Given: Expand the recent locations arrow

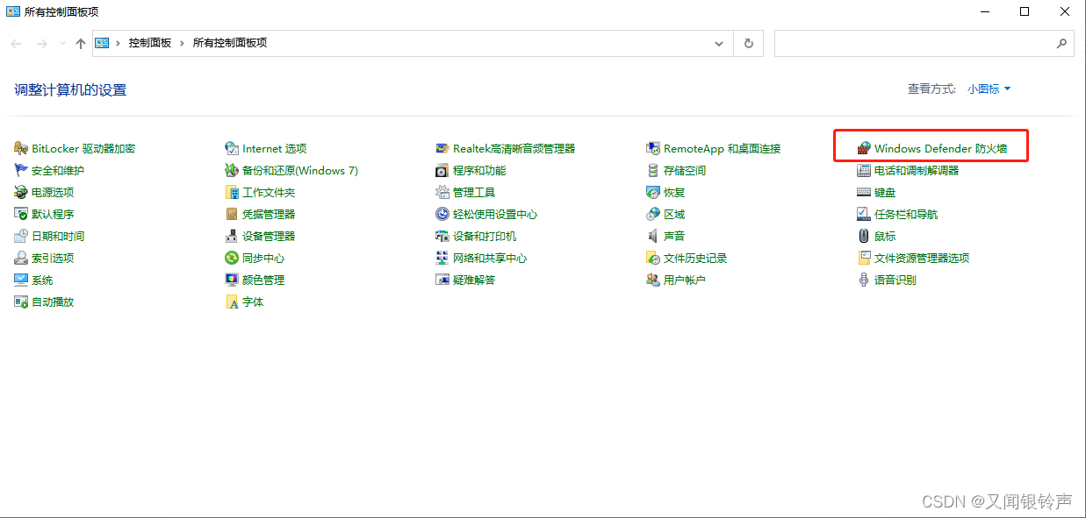Looking at the screenshot, I should [x=62, y=43].
